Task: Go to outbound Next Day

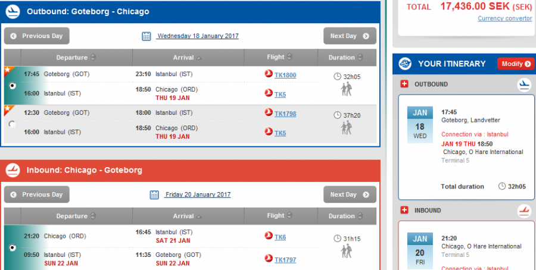Action: click(350, 36)
